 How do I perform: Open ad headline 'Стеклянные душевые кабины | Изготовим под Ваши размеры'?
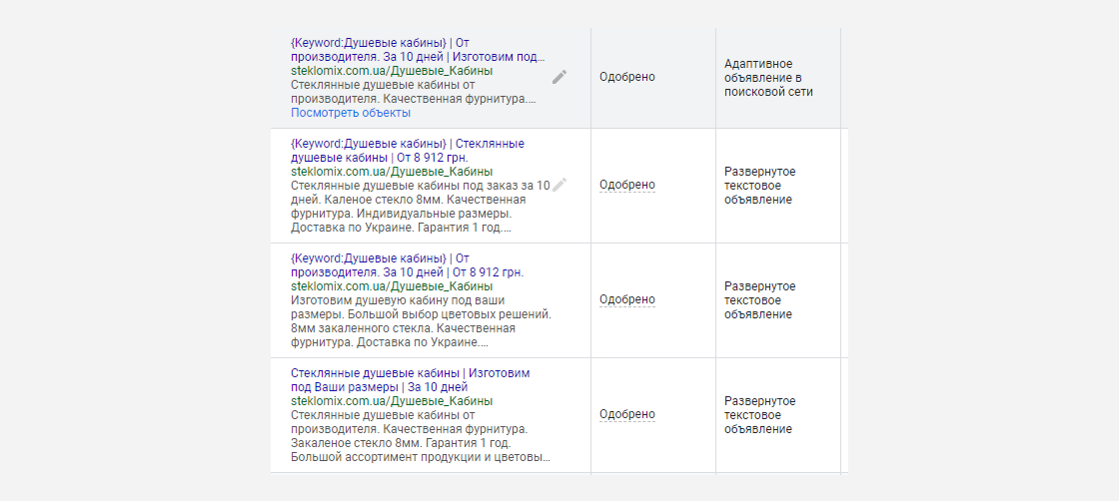[x=411, y=380]
